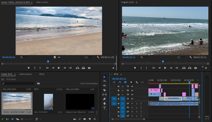212x122 pixels.
Task: Toggle lock on the V1 track
Action: click(x=118, y=99)
